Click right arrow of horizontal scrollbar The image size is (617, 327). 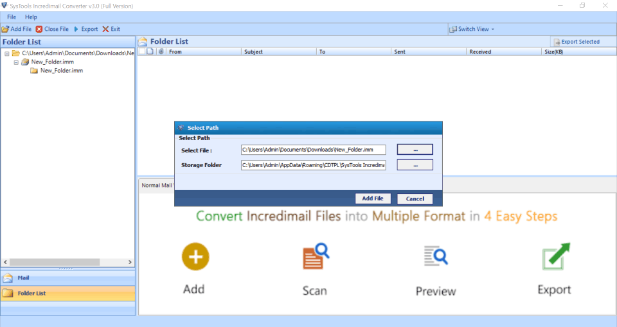coord(130,262)
